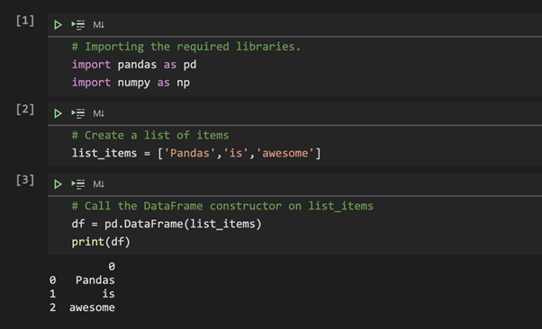This screenshot has height=329, width=542.
Task: Click output row '2 awesome'
Action: [x=82, y=307]
